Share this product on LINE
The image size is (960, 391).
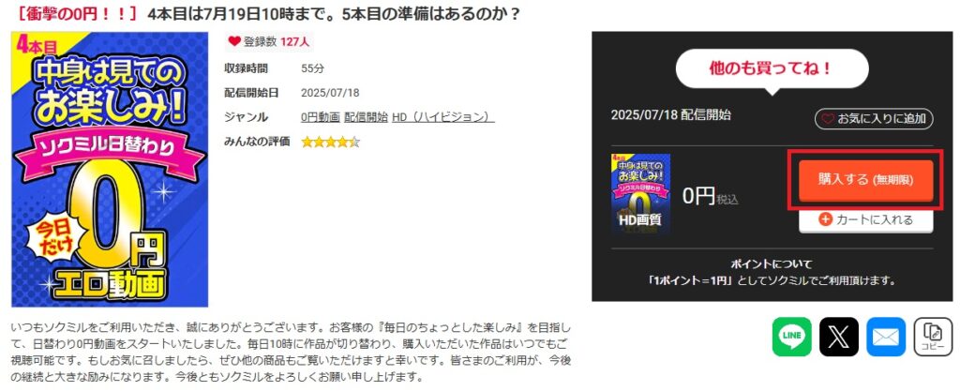pos(791,337)
